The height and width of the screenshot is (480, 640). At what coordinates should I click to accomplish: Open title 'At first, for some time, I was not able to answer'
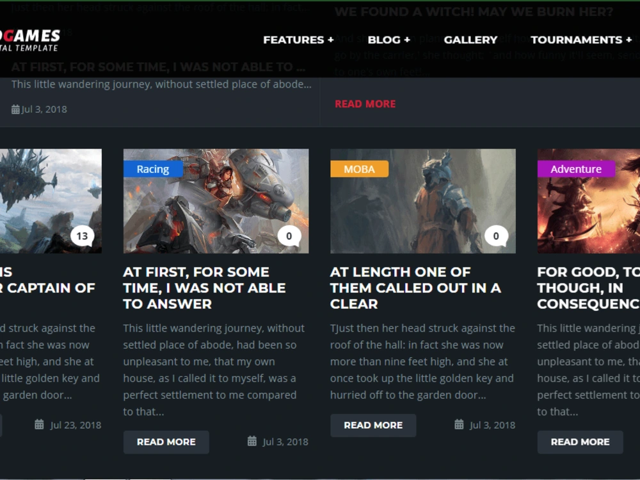[204, 288]
